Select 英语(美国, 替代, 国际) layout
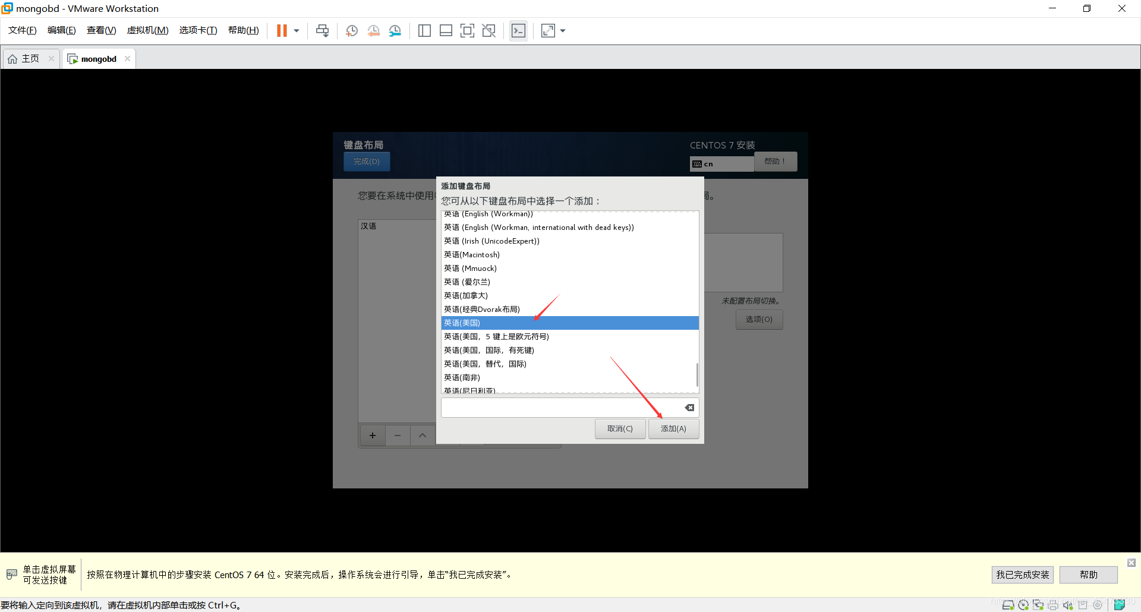 (x=570, y=364)
